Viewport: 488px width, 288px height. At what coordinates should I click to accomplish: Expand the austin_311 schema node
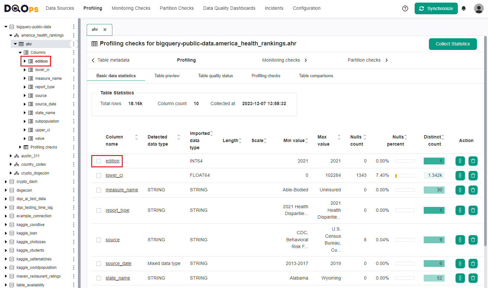point(11,156)
